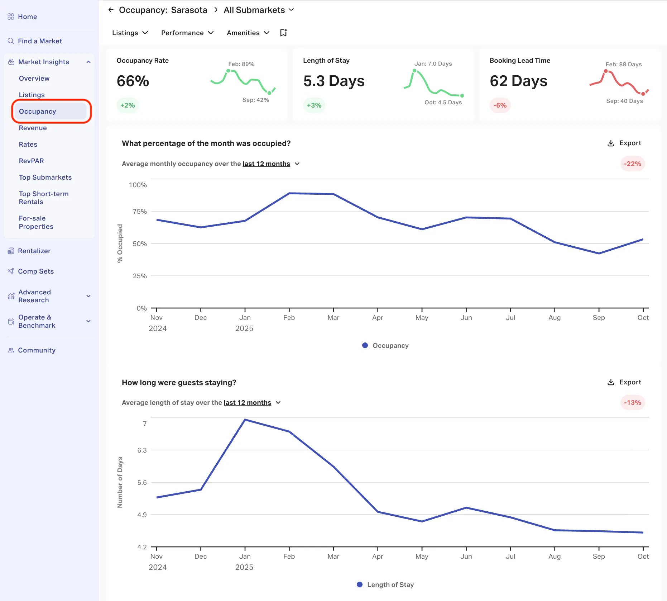667x601 pixels.
Task: Click the +2% occupancy rate badge
Action: 128,105
